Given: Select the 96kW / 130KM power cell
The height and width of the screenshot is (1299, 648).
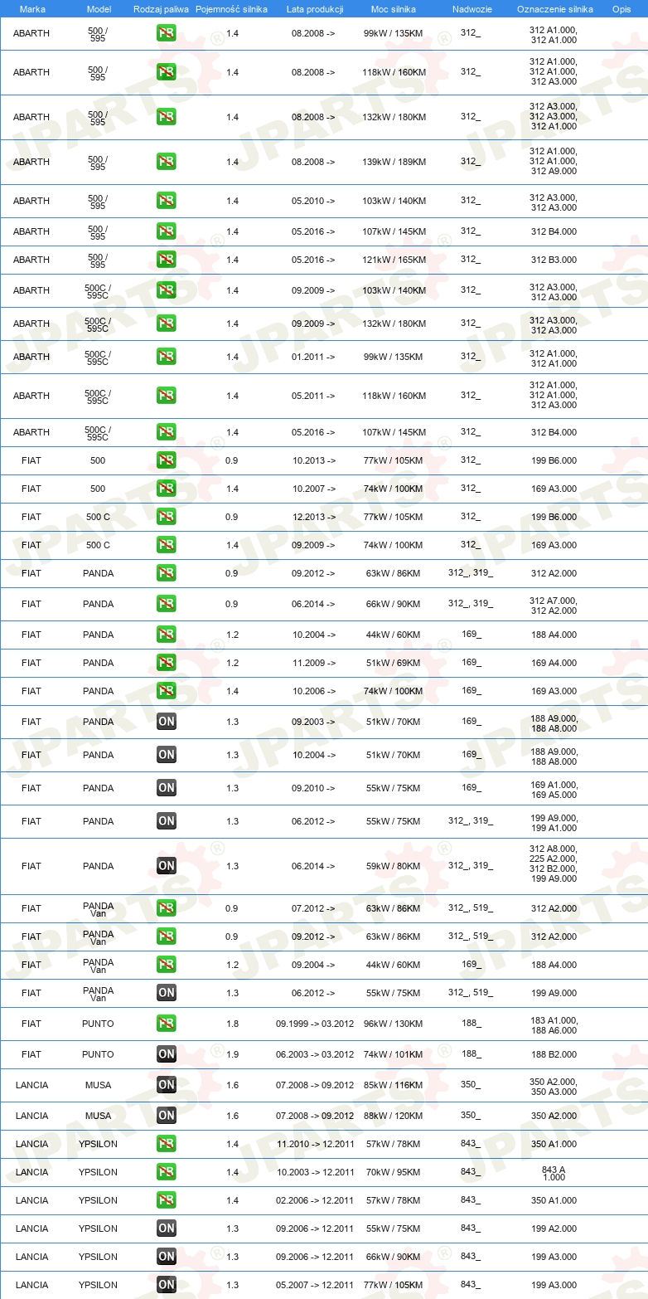Looking at the screenshot, I should [394, 1024].
